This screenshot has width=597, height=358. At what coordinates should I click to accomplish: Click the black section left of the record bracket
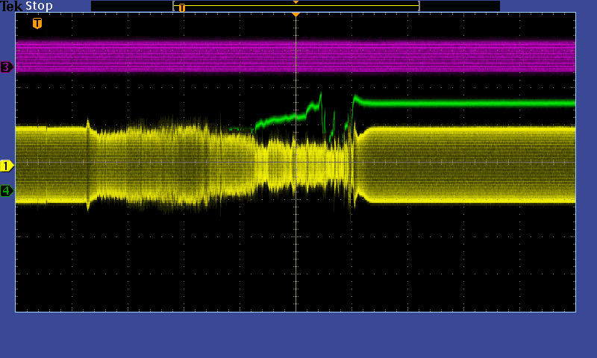click(x=131, y=6)
